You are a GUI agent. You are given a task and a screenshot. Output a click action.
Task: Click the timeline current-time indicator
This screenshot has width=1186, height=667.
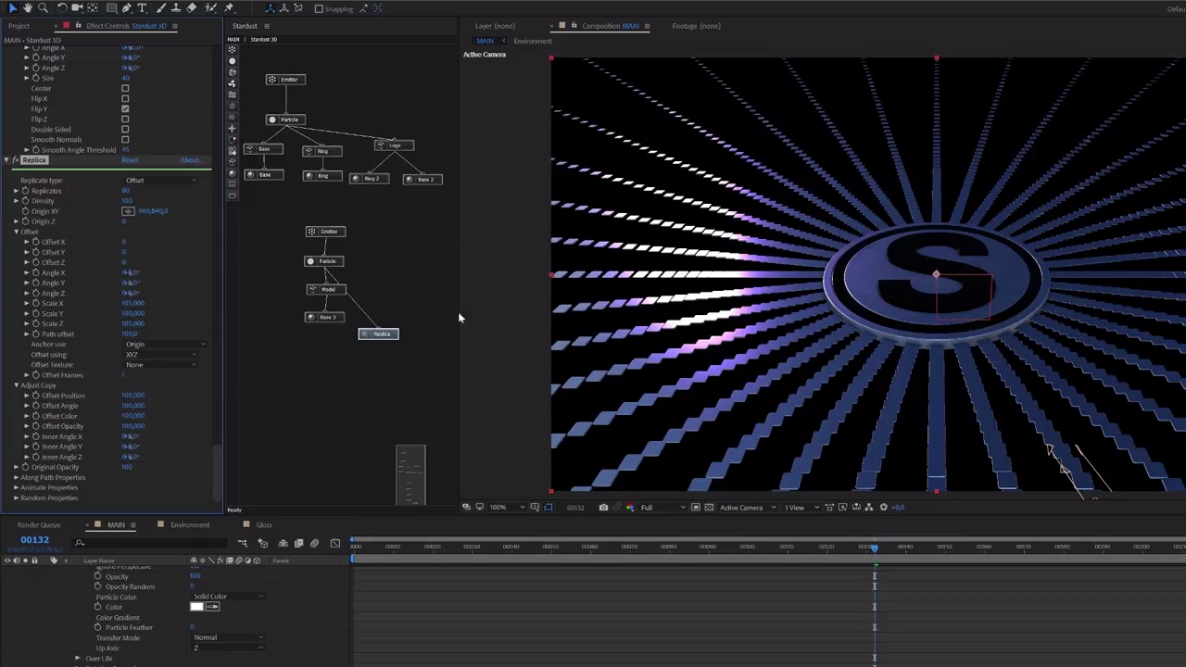point(873,547)
